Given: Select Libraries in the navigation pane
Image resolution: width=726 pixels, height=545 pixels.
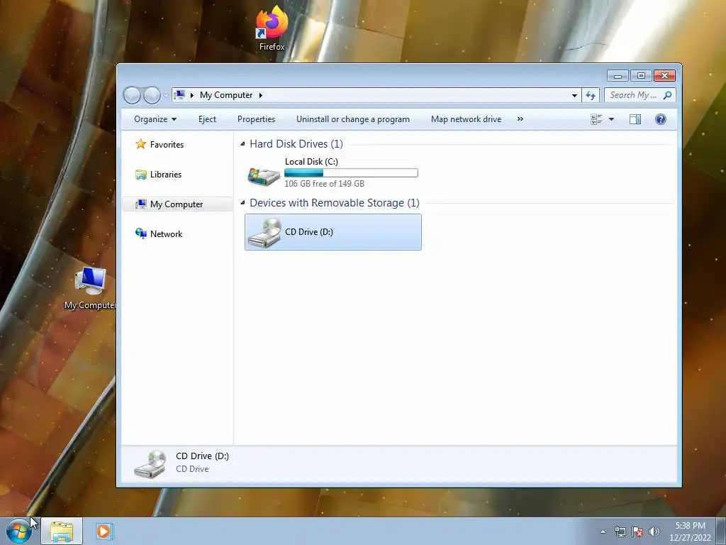Looking at the screenshot, I should (165, 175).
